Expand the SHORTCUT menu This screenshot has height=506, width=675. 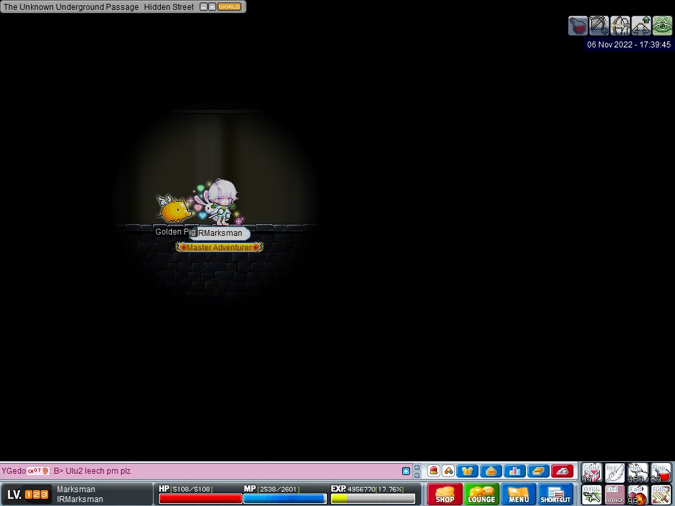[556, 494]
